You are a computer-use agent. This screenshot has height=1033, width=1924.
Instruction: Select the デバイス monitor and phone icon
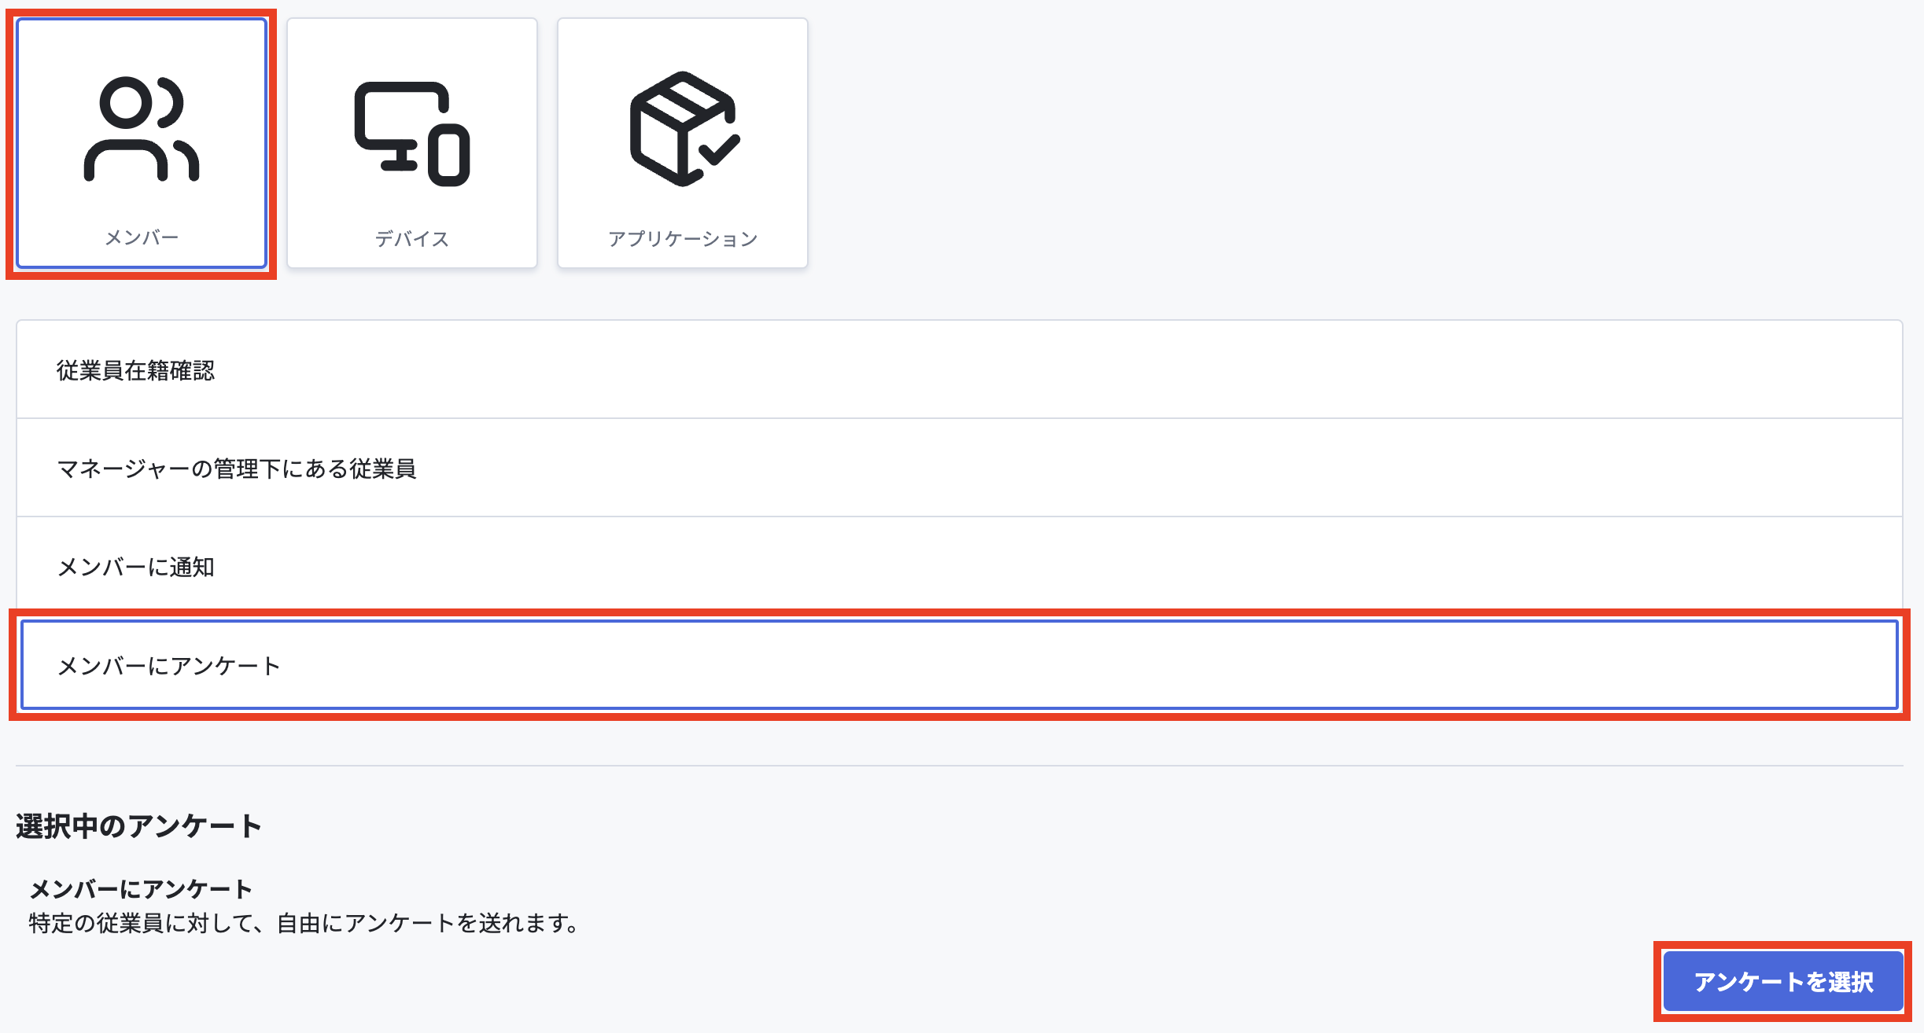pyautogui.click(x=412, y=134)
